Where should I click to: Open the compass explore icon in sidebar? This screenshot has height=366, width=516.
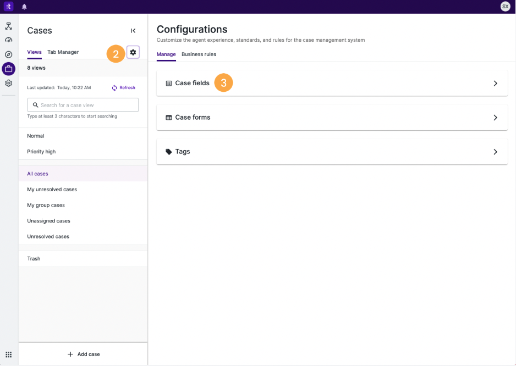point(9,54)
